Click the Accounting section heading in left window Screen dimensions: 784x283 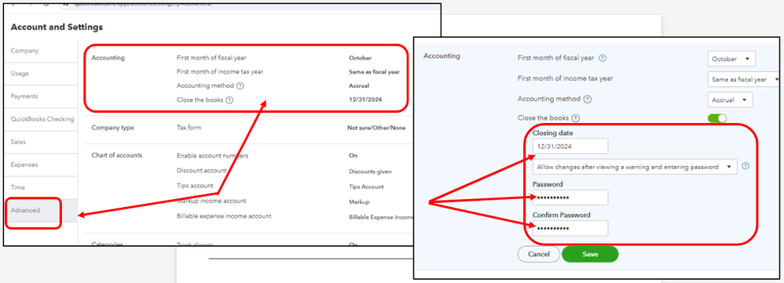click(x=108, y=58)
